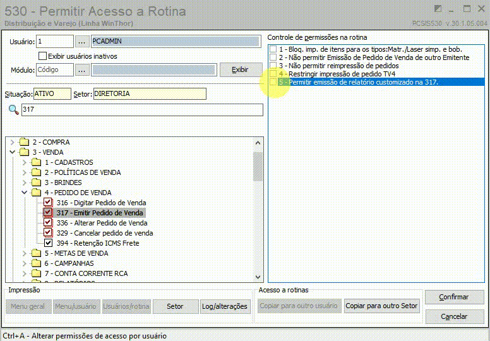The width and height of the screenshot is (490, 341).
Task: Expand the 7 - CONTA CORRENTE RCA node
Action: pyautogui.click(x=25, y=274)
